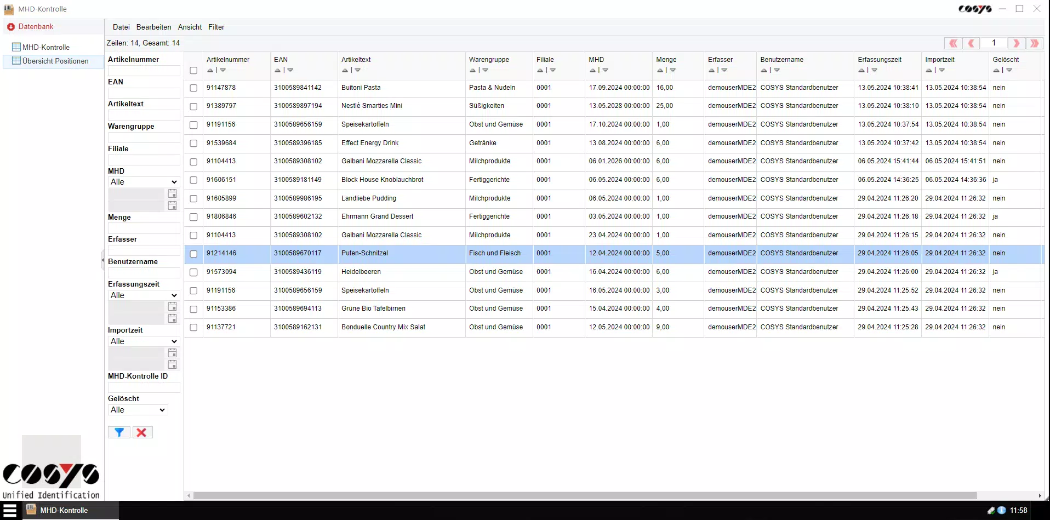The width and height of the screenshot is (1050, 520).
Task: Open Erfassungszeit start date calendar picker
Action: (172, 306)
